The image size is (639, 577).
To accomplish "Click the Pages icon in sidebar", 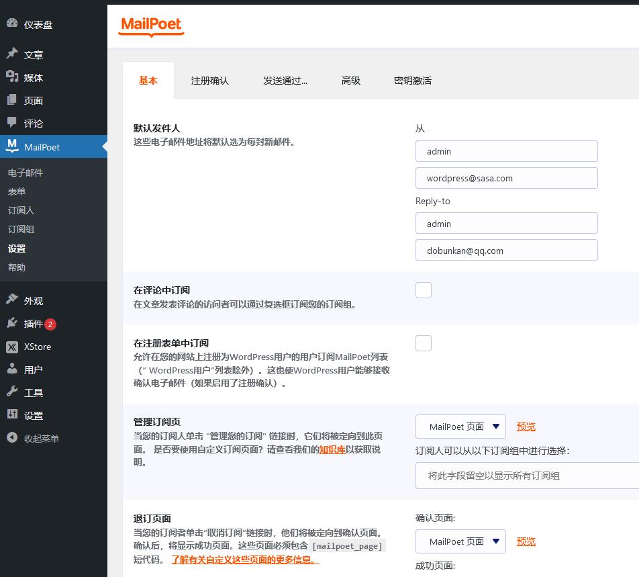I will [x=12, y=99].
